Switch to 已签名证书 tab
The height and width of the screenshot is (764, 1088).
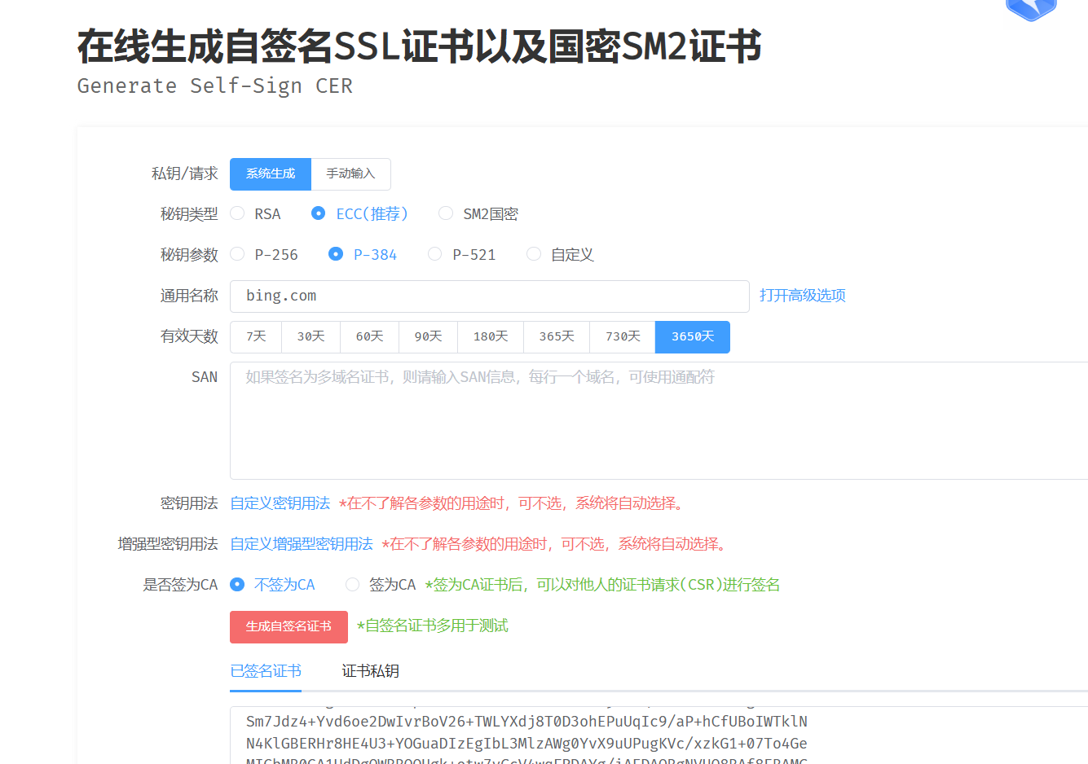click(266, 671)
